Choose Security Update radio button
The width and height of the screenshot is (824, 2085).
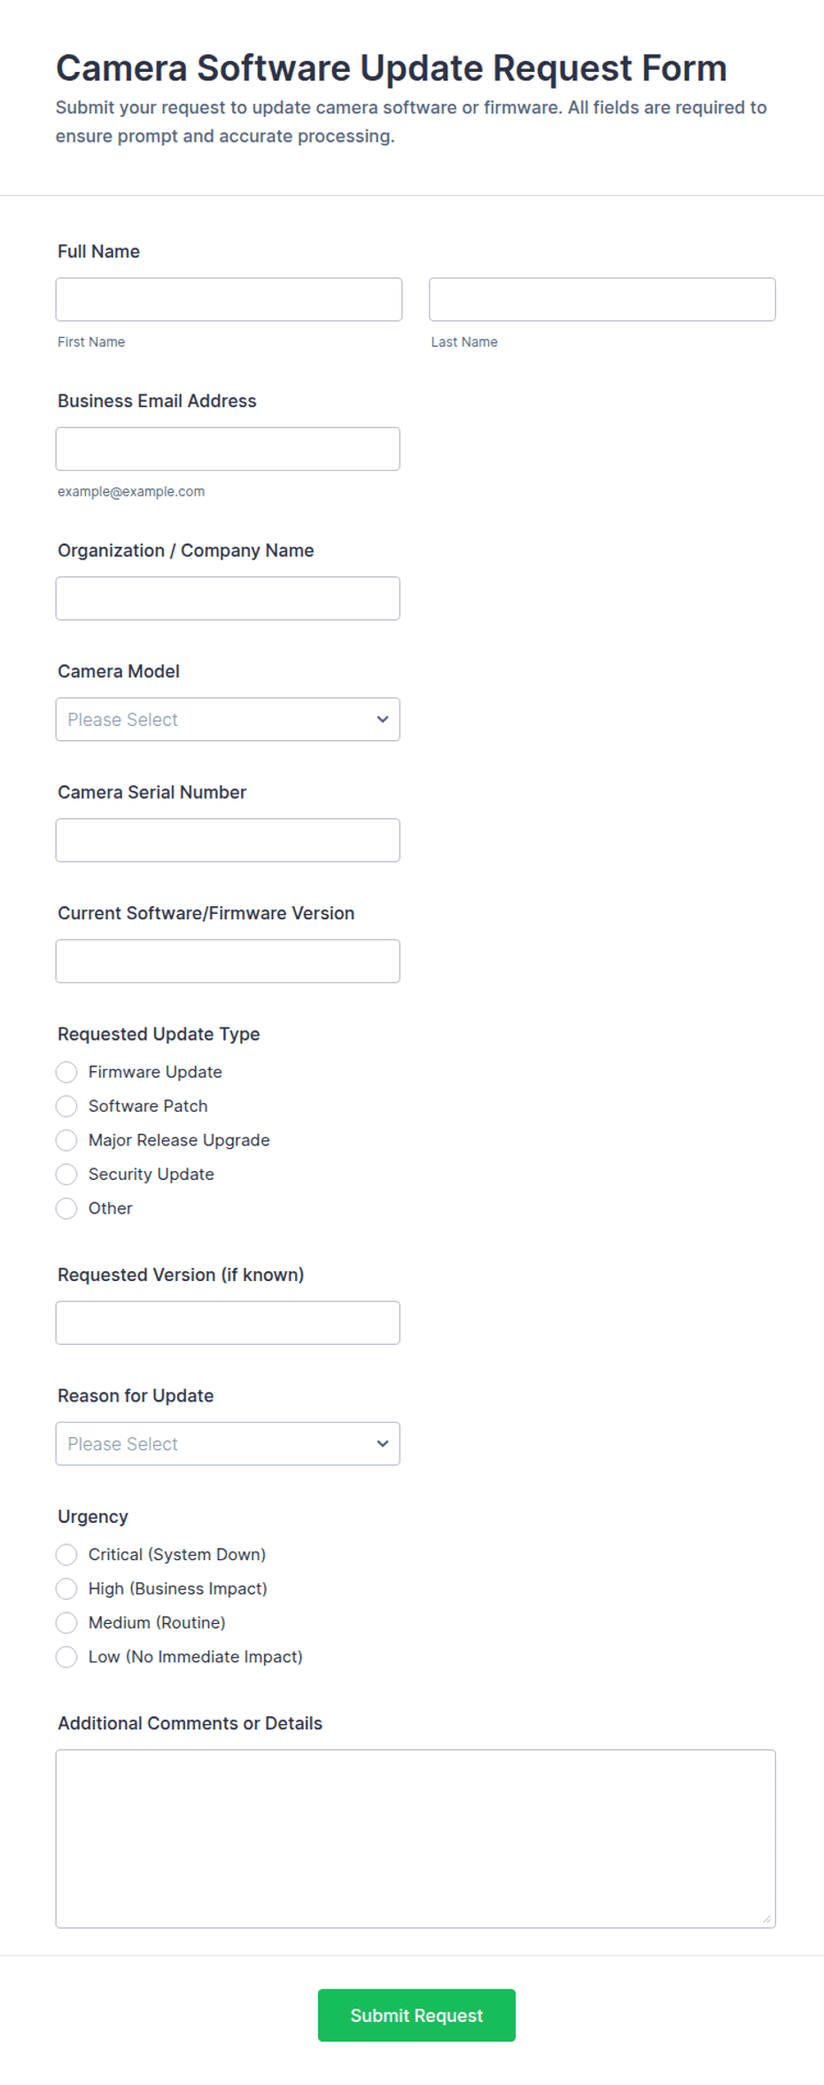[x=66, y=1175]
